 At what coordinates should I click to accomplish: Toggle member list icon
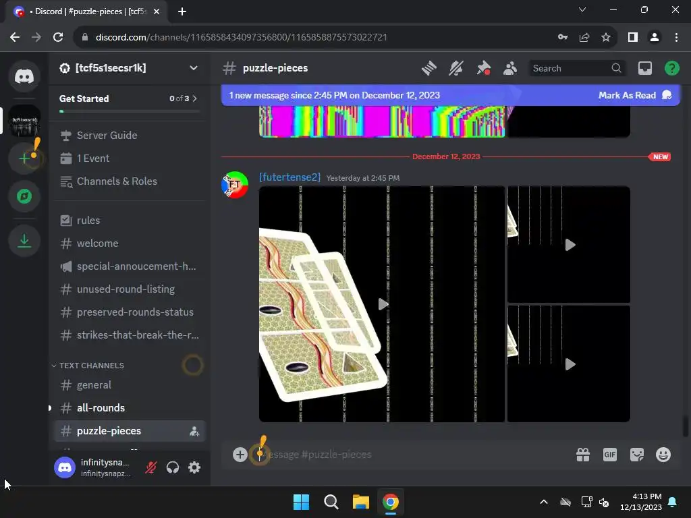click(510, 68)
